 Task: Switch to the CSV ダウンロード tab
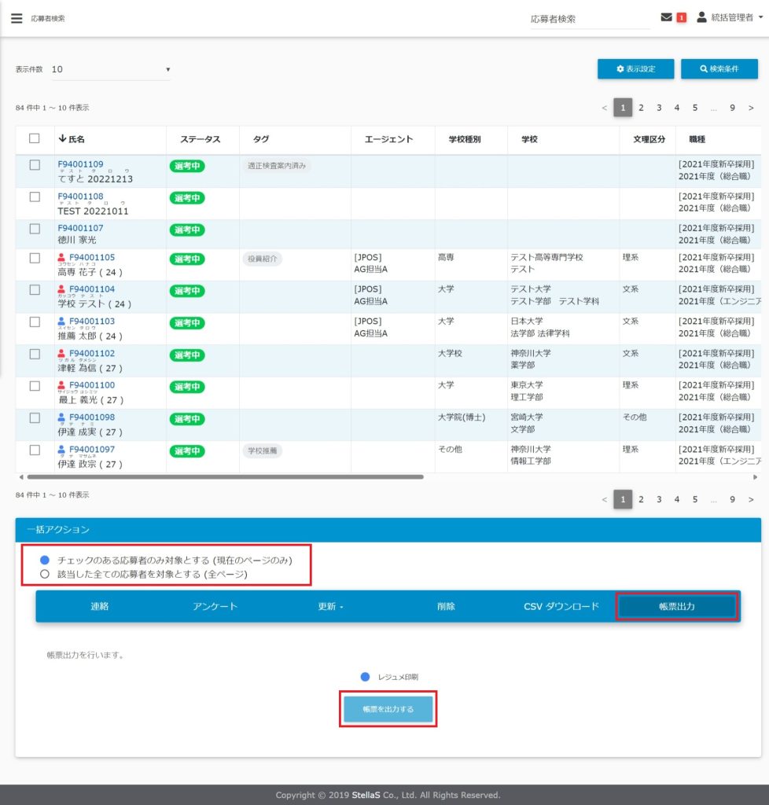pos(561,607)
